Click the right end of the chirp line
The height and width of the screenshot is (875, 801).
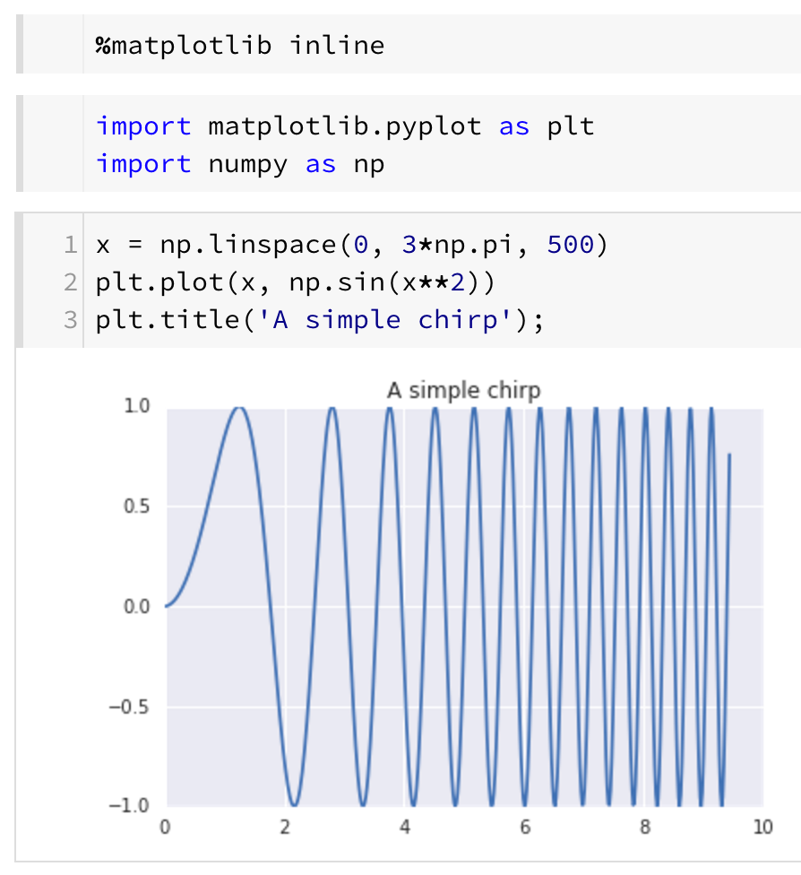coord(729,455)
